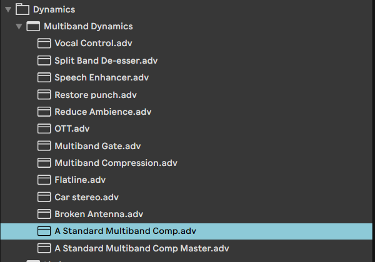Select Car stereo.adv preset
The width and height of the screenshot is (375, 262).
click(86, 197)
